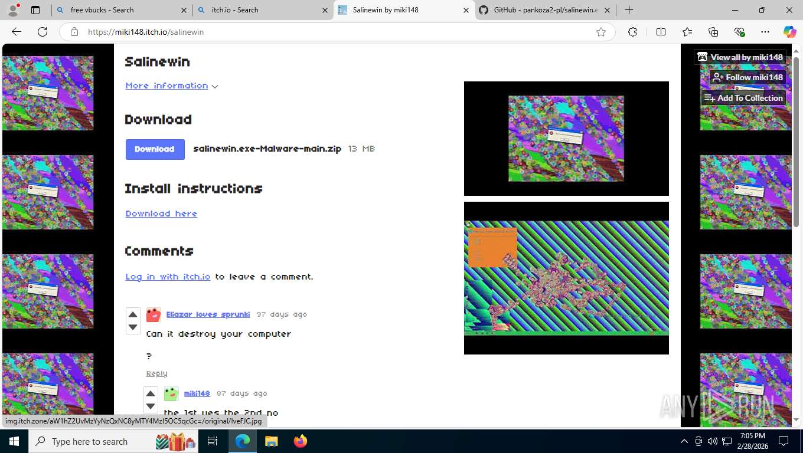Click Log in with itch.io link
Viewport: 803px width, 453px height.
tap(168, 277)
